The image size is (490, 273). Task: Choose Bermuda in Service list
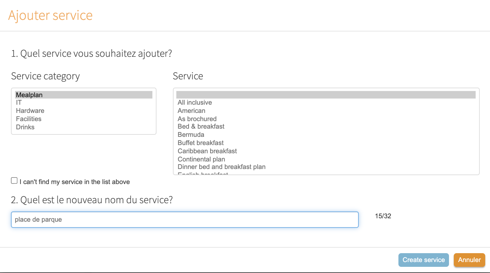pos(191,135)
